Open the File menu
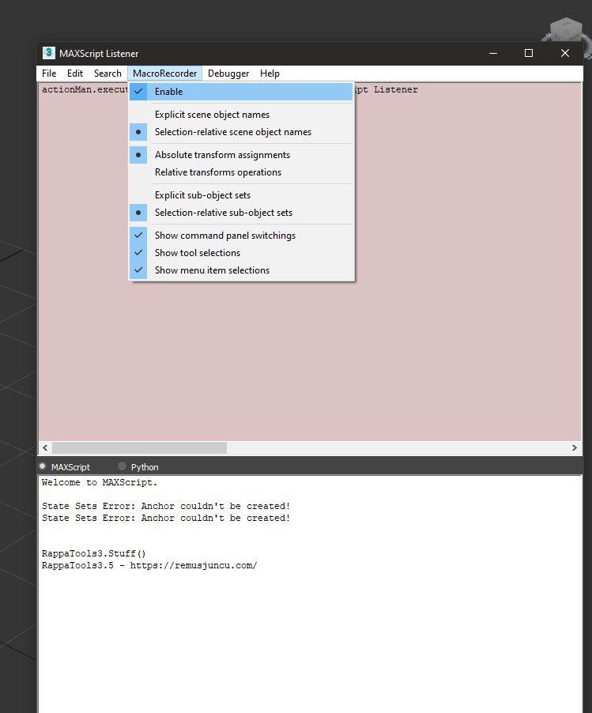The width and height of the screenshot is (592, 713). point(49,74)
